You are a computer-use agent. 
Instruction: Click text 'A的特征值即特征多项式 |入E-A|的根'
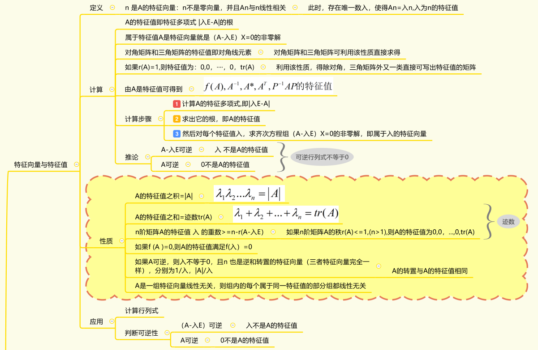tap(179, 22)
